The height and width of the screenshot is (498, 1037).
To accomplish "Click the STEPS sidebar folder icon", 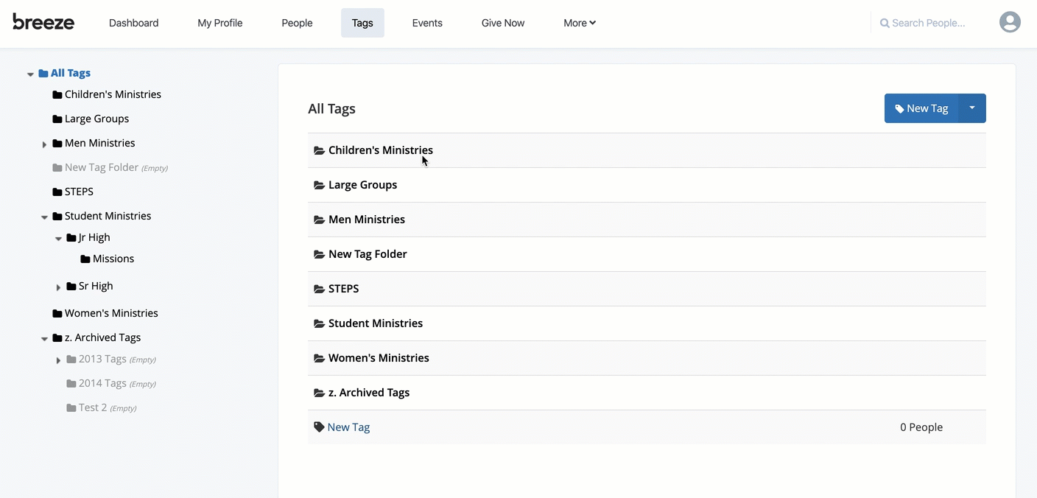I will tap(57, 192).
